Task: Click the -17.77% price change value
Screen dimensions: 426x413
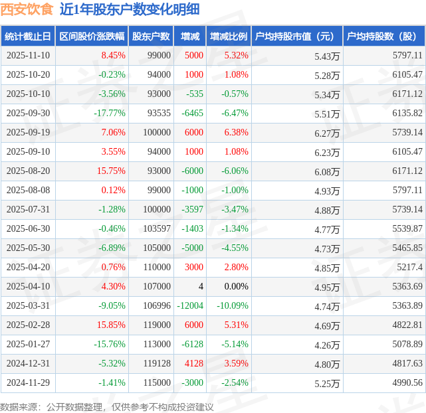Action: (x=110, y=113)
